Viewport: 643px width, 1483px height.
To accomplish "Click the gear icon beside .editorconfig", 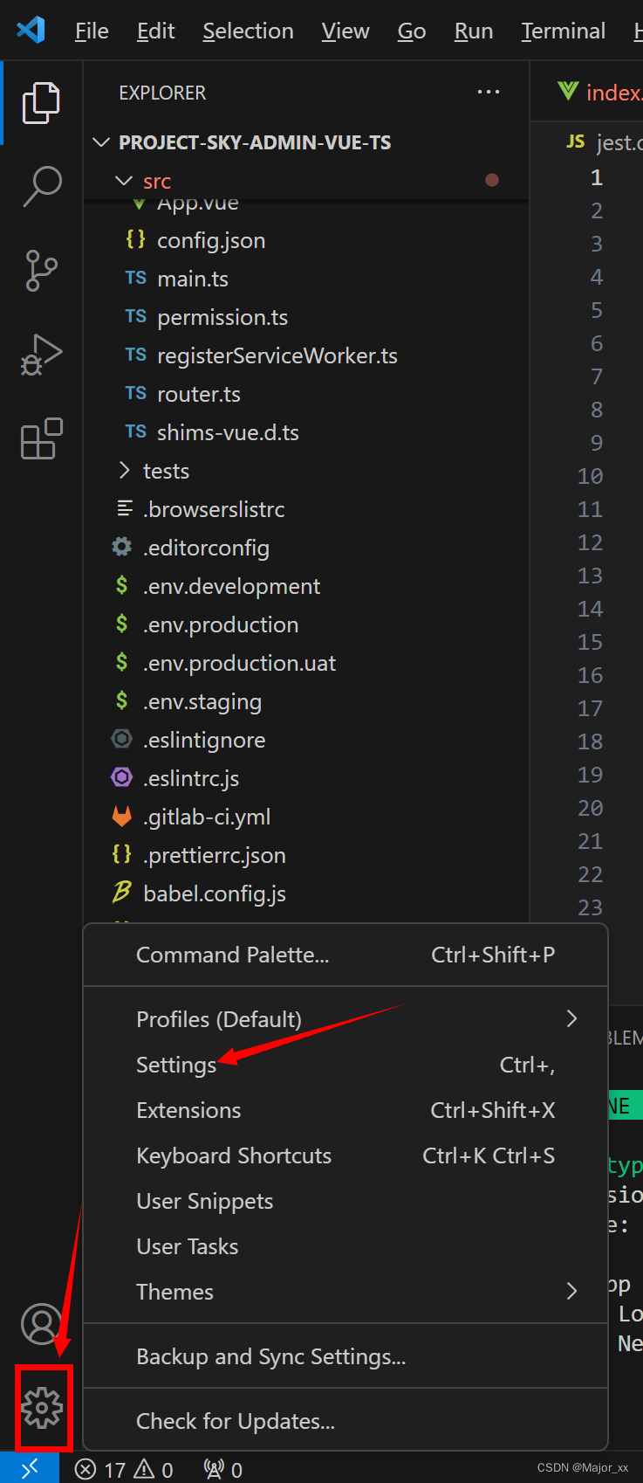I will 122,547.
